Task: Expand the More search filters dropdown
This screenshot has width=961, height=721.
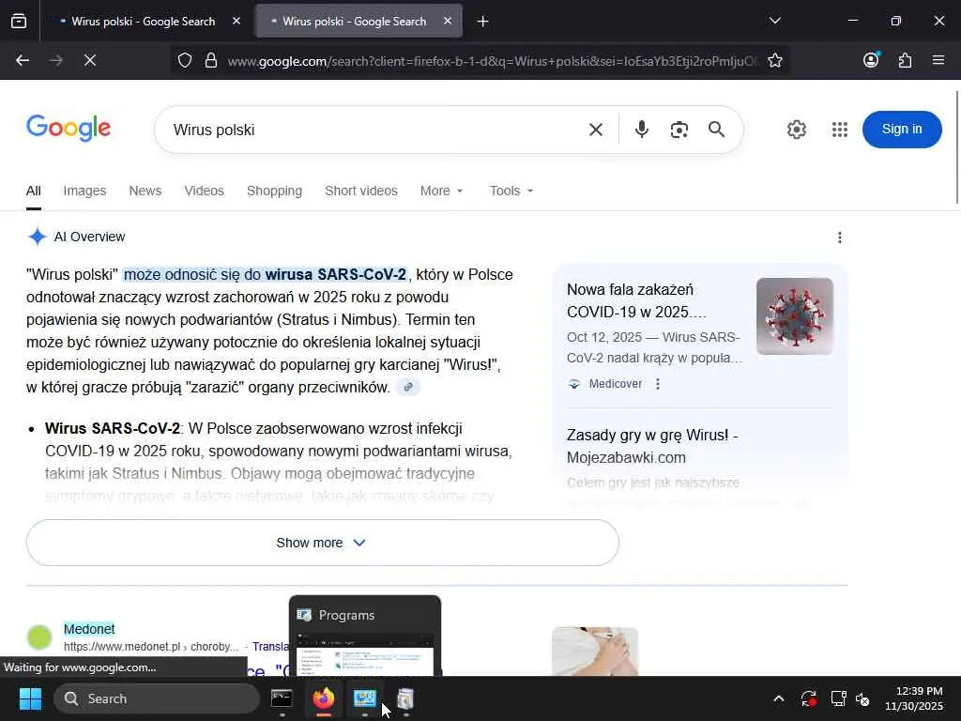Action: point(441,191)
